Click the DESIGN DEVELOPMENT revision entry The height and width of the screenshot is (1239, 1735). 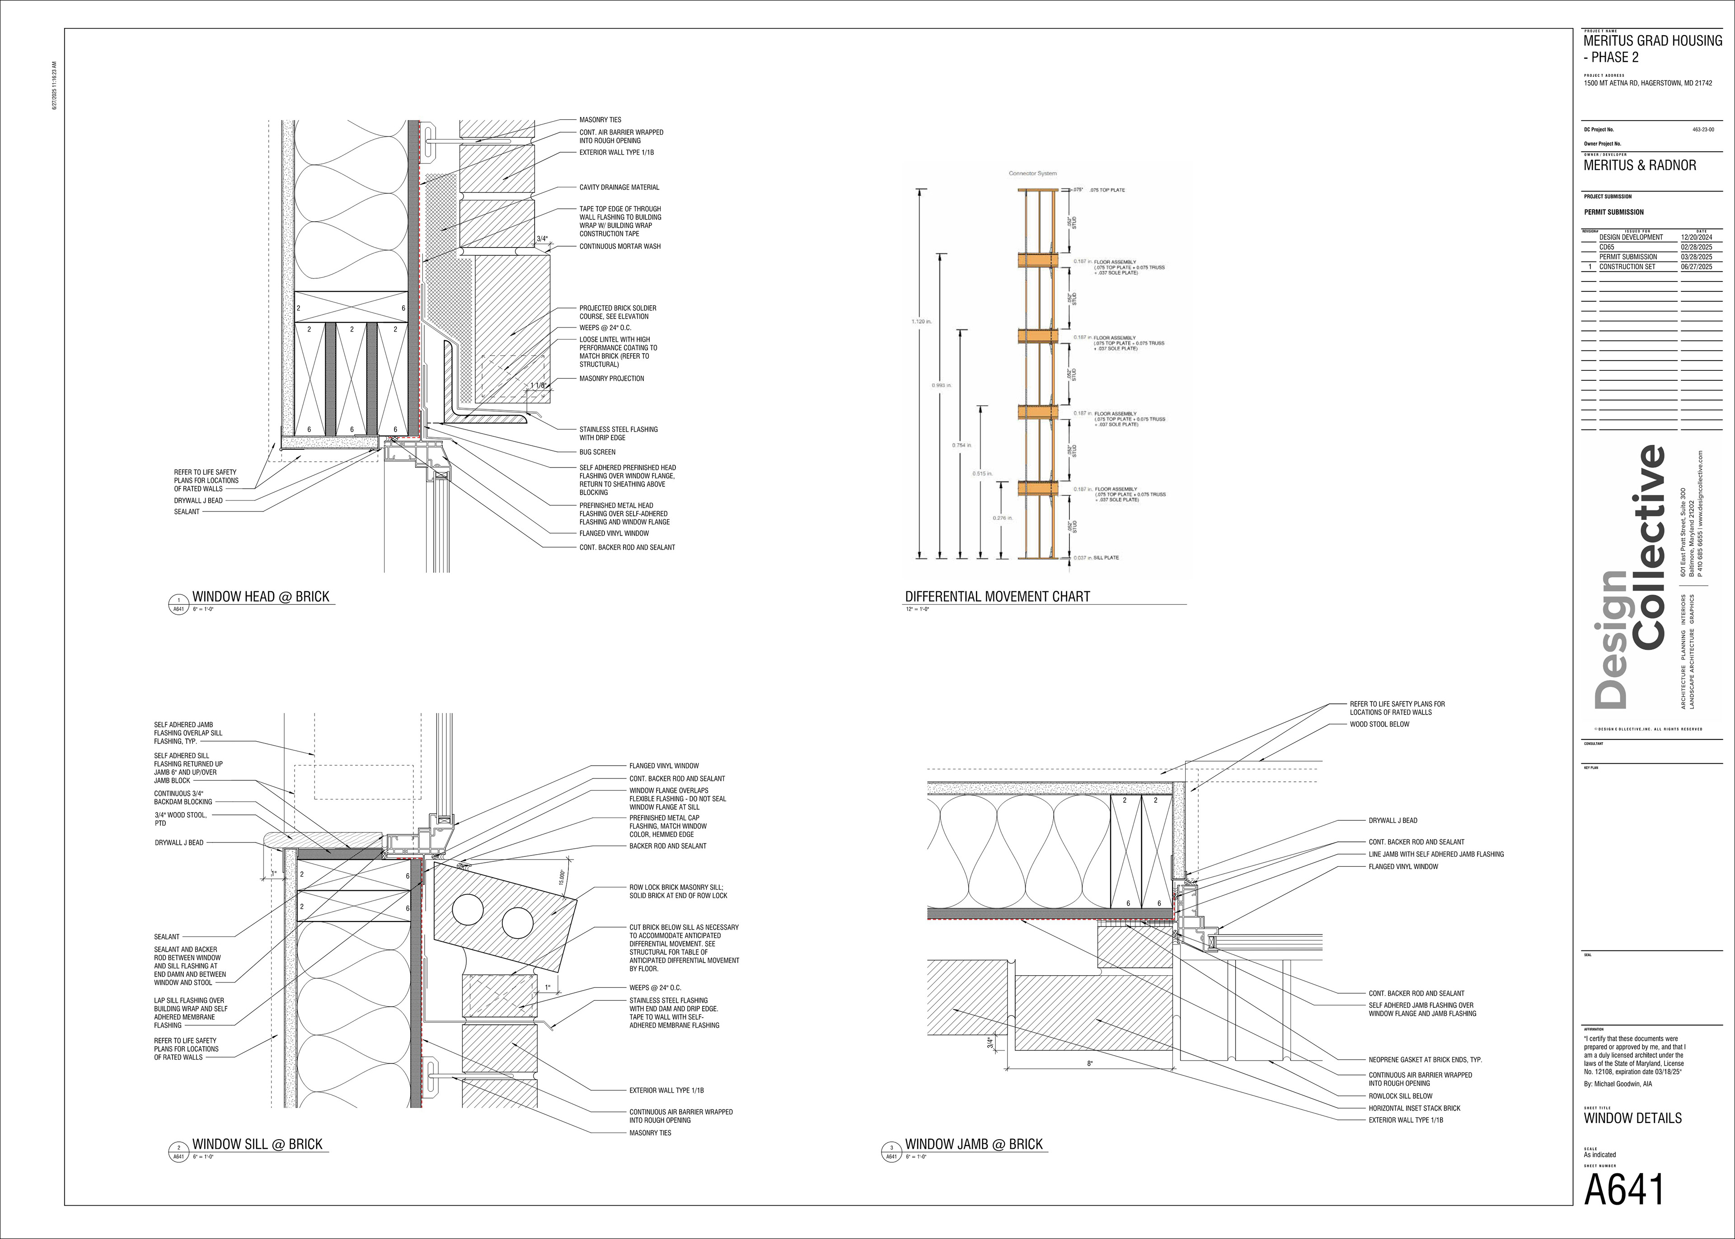(x=1631, y=237)
